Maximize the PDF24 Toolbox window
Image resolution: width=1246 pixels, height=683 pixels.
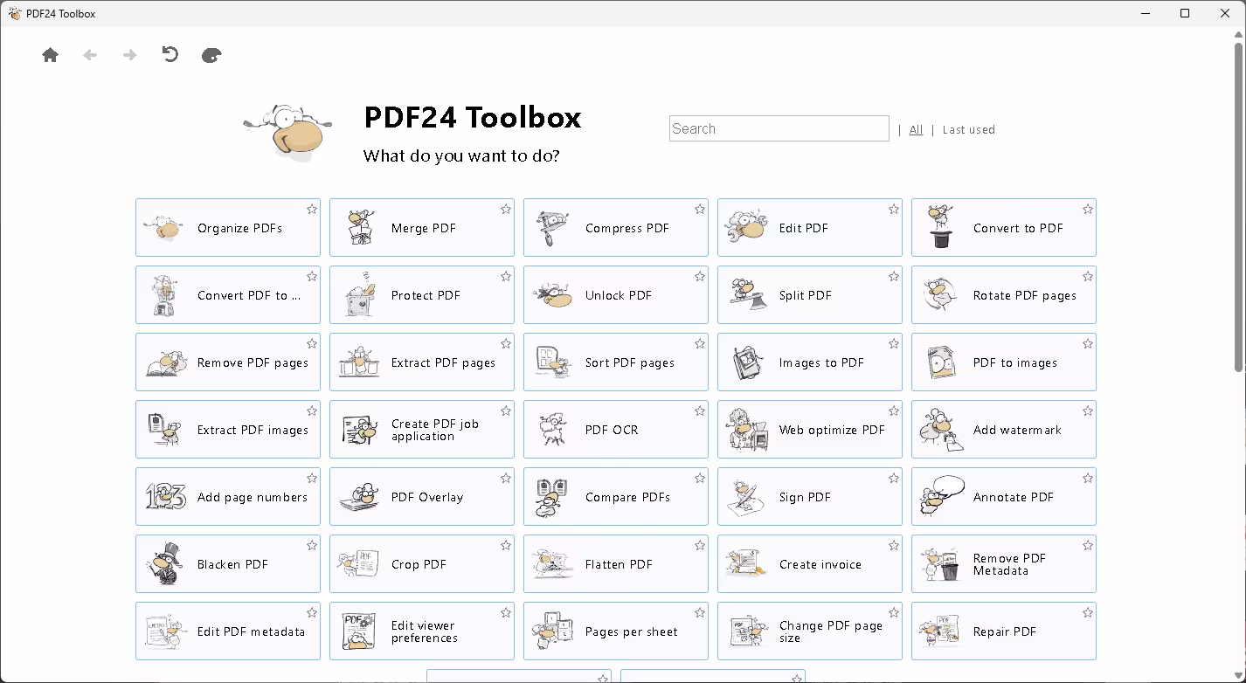click(x=1185, y=13)
